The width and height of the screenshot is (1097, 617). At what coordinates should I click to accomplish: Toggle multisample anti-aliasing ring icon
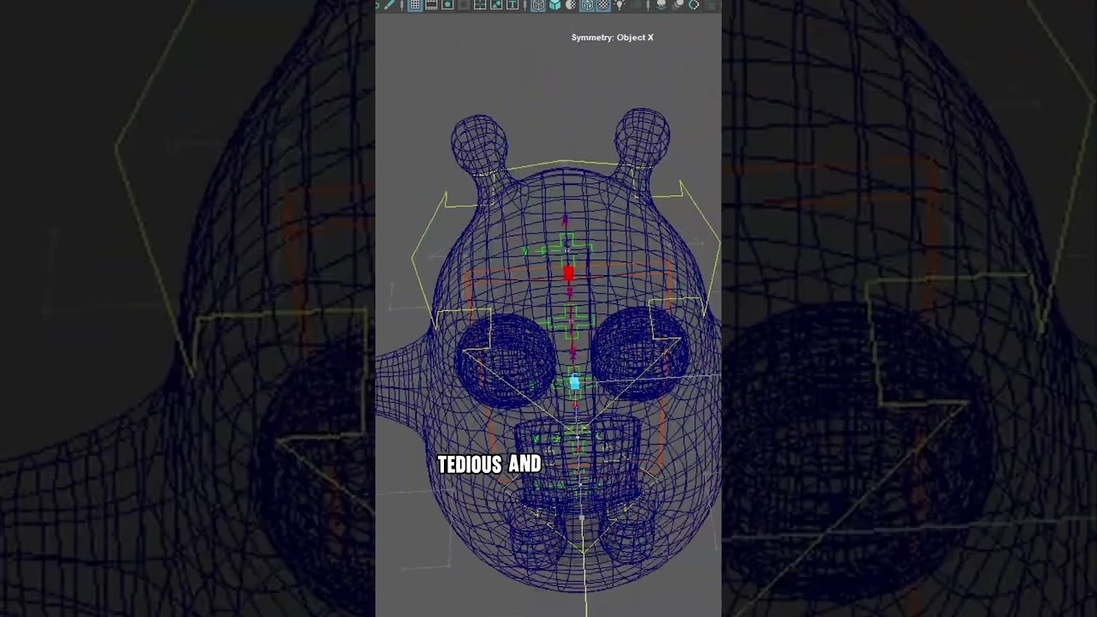(x=694, y=5)
